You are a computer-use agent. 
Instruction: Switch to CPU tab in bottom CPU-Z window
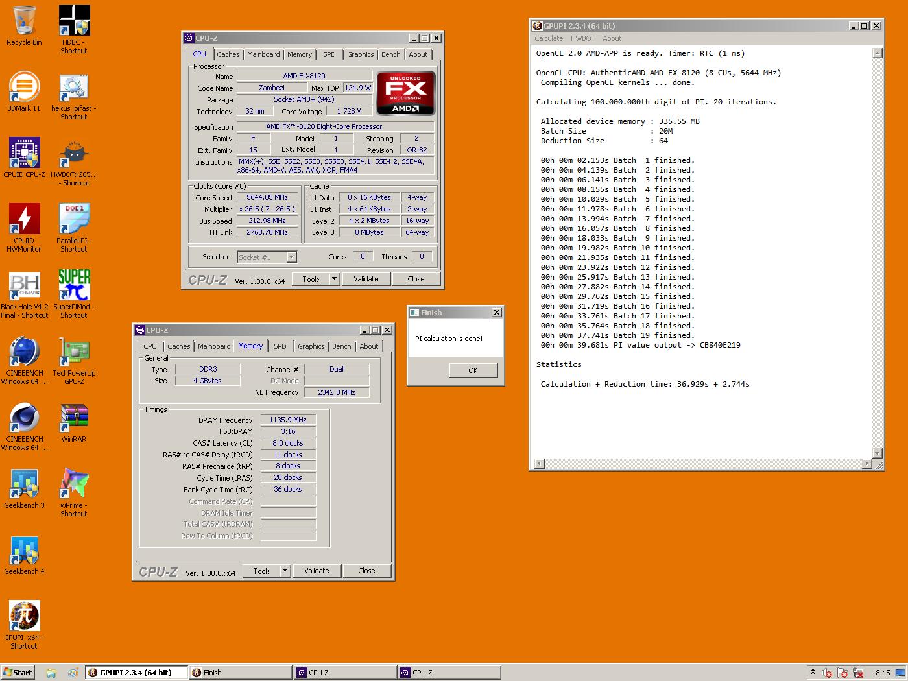click(150, 346)
